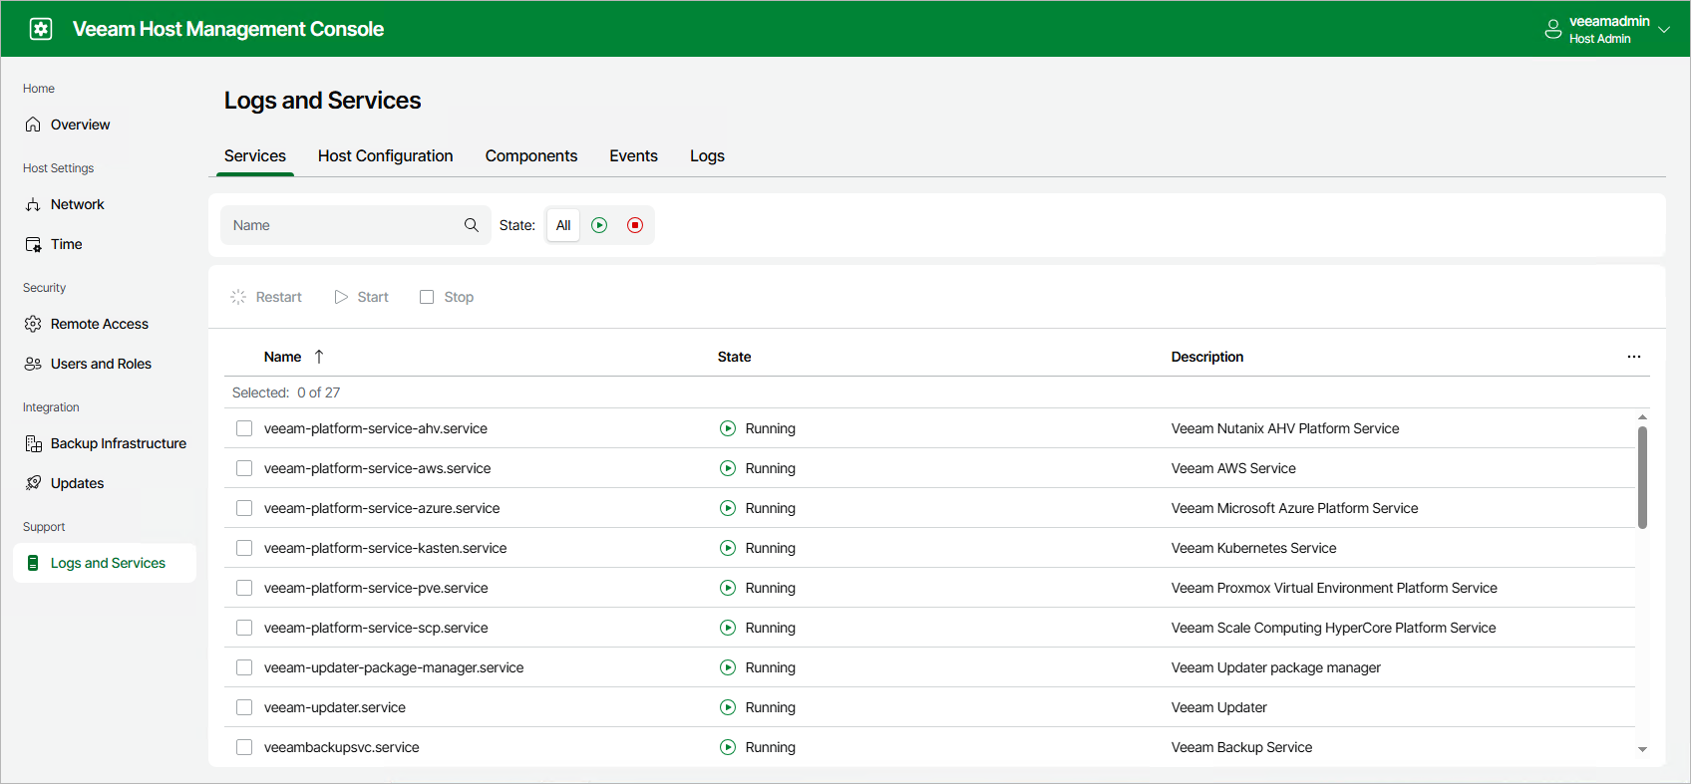Open Remote Access in the sidebar
This screenshot has width=1691, height=784.
(105, 324)
